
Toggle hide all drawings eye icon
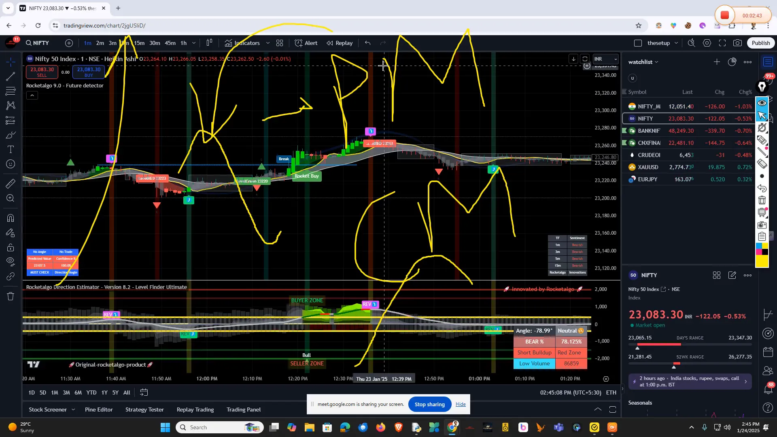point(10,260)
